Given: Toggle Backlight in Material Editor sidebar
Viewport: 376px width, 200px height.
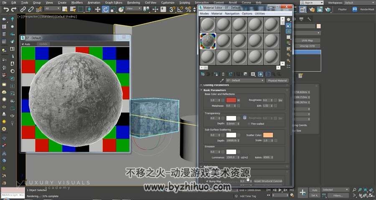Looking at the screenshot, I should coord(288,25).
